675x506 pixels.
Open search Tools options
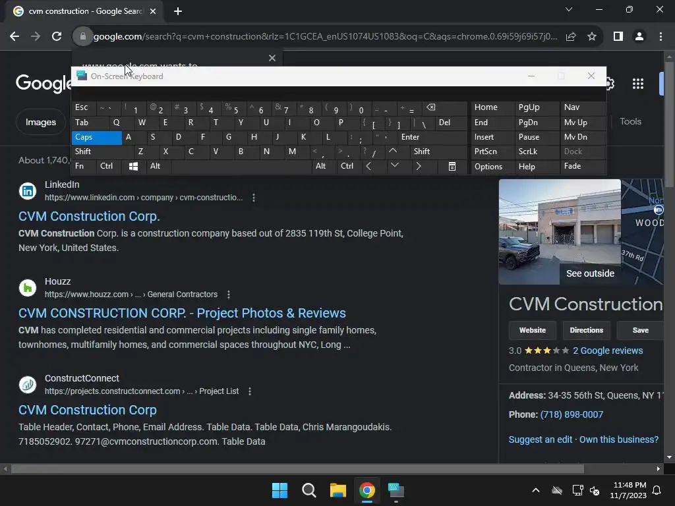pyautogui.click(x=630, y=121)
